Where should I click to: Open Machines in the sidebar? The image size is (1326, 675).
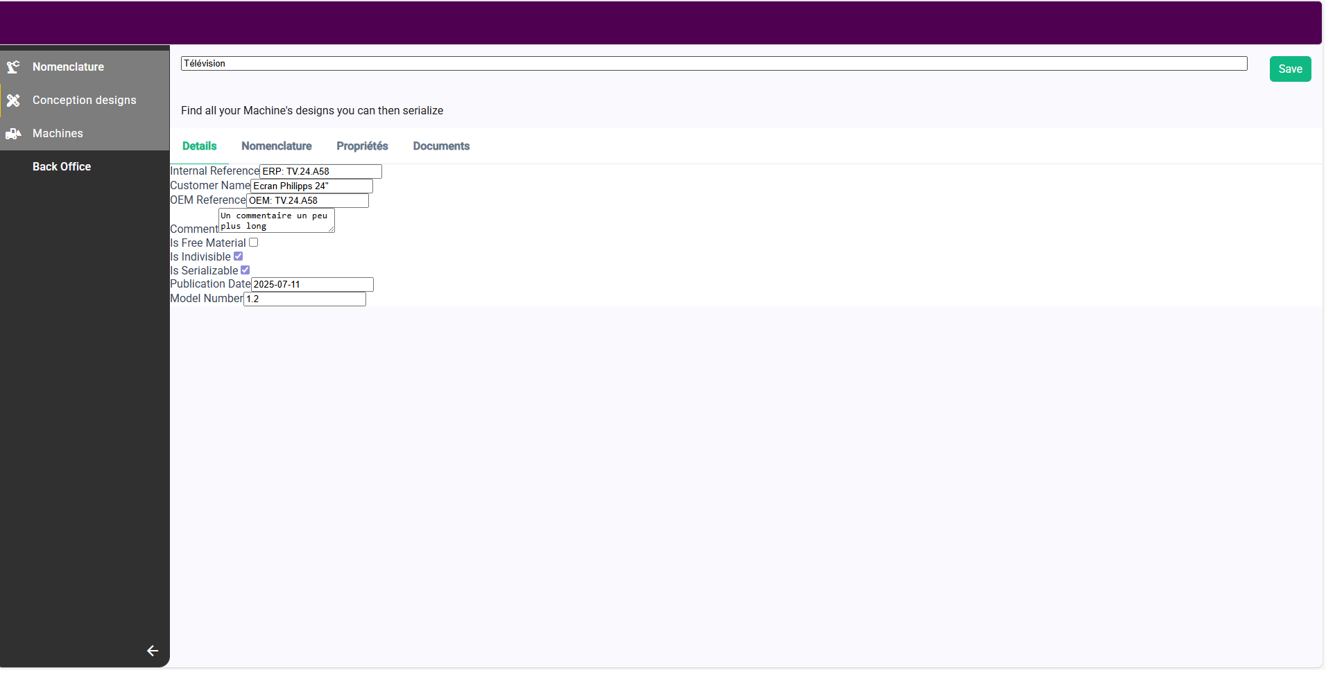point(85,134)
